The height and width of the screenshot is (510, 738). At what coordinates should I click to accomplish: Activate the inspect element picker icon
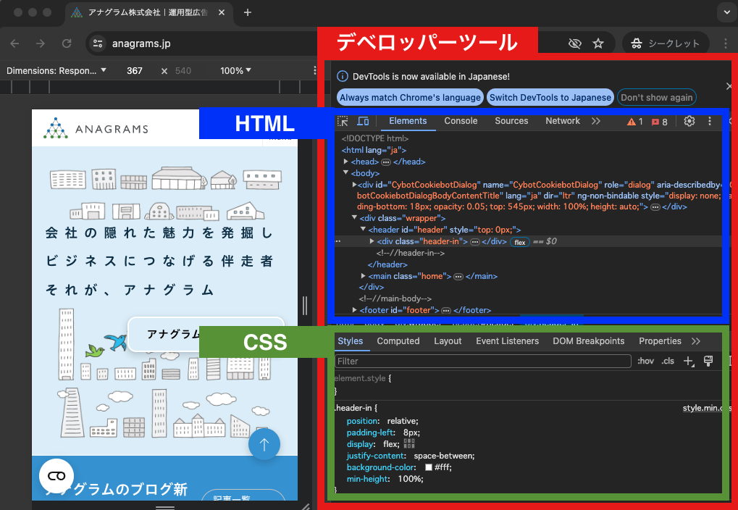[343, 122]
